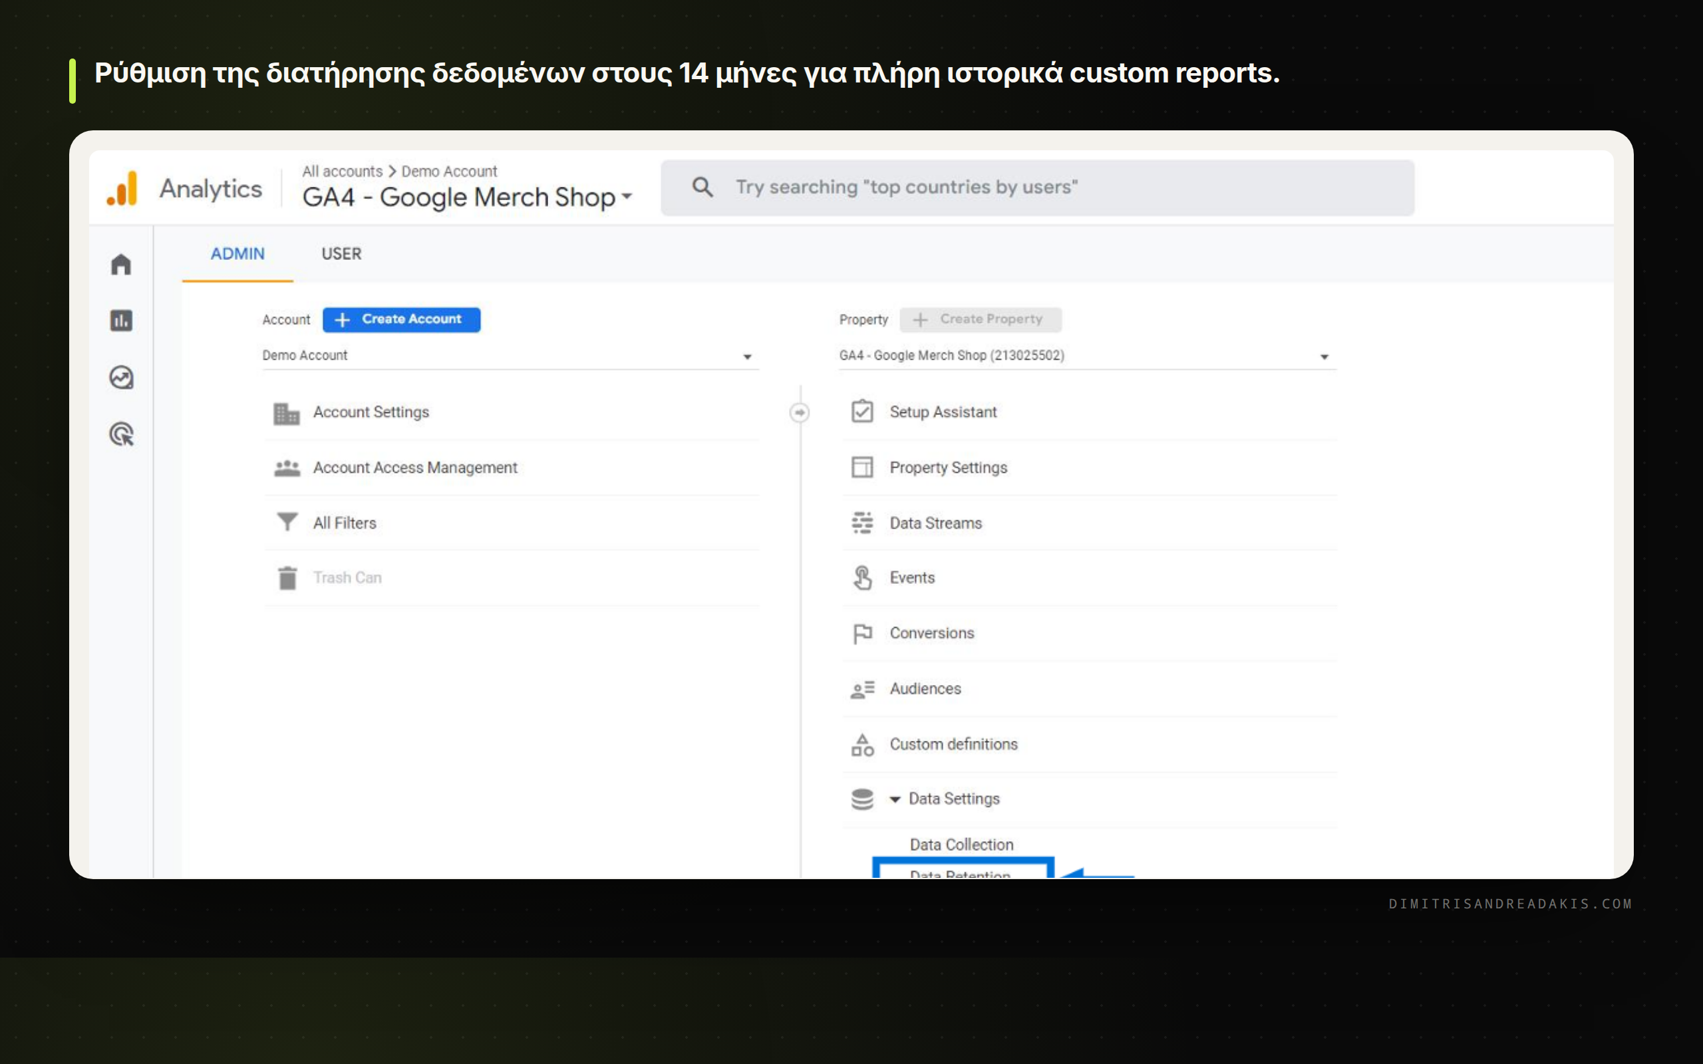Switch to the ADMIN tab

click(x=238, y=254)
